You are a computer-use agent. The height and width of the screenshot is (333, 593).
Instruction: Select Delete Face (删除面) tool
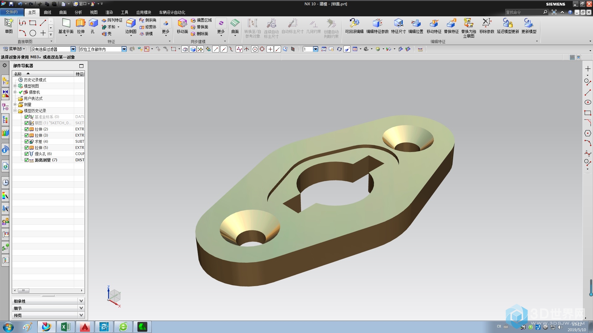200,34
